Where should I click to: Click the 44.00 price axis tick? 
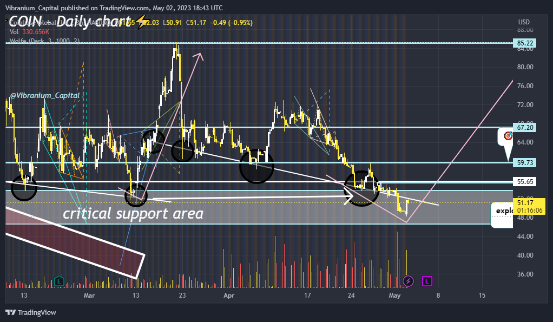[x=525, y=236]
